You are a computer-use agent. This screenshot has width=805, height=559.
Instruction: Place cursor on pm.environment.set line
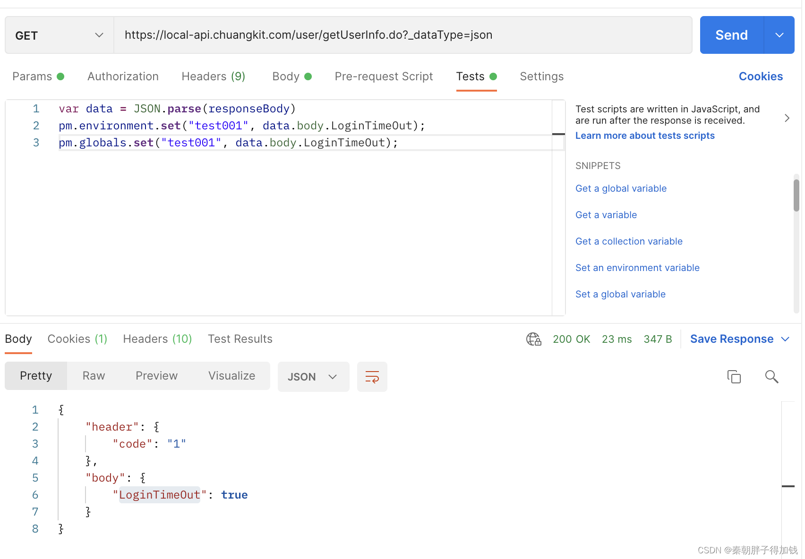pos(242,126)
